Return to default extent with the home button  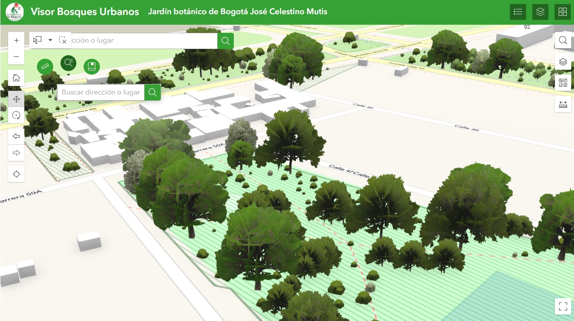[x=16, y=78]
